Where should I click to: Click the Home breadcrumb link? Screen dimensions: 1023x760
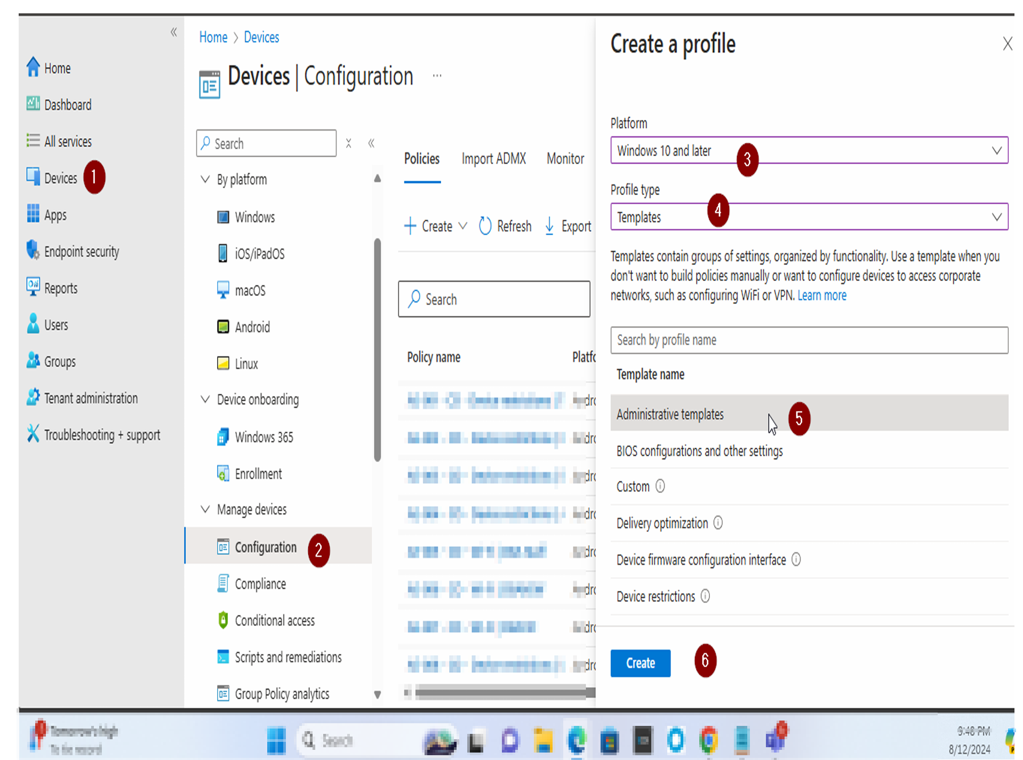213,37
